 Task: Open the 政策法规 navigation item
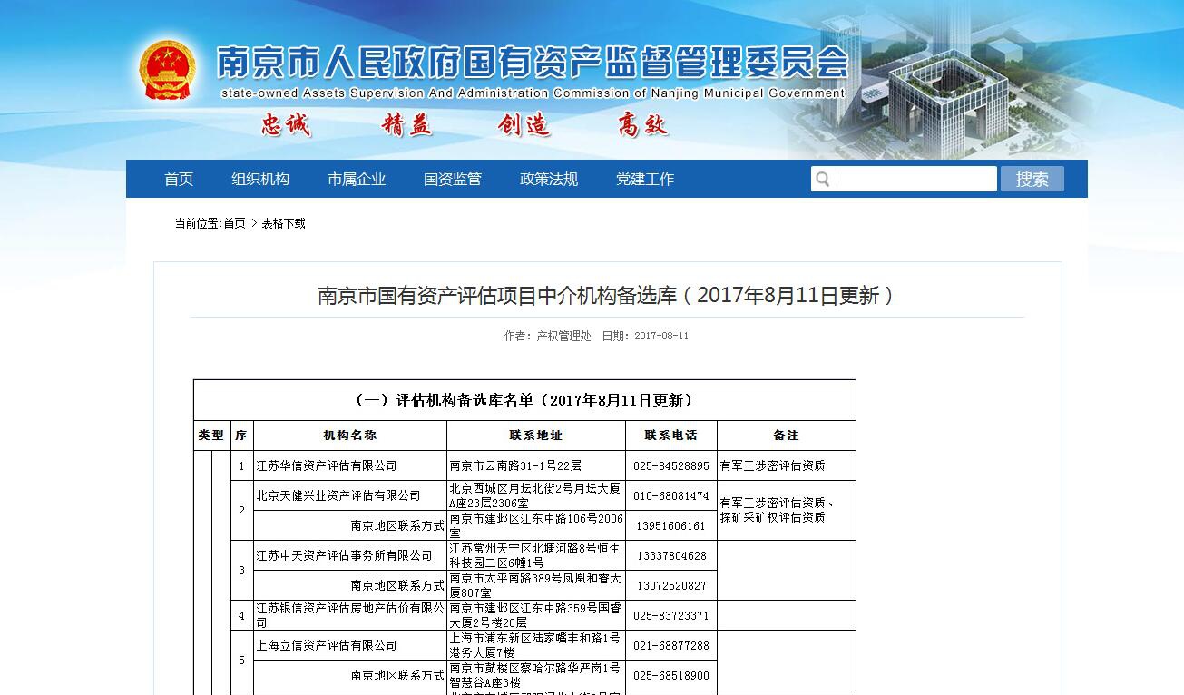coord(549,179)
